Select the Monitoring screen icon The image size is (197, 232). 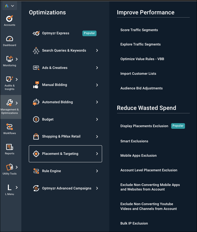(10, 59)
